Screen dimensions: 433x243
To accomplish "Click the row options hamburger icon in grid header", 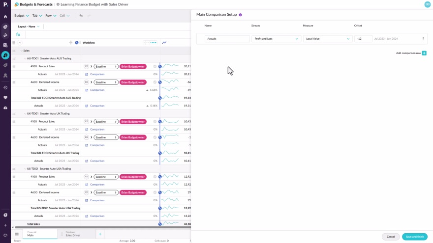I will pyautogui.click(x=14, y=42).
